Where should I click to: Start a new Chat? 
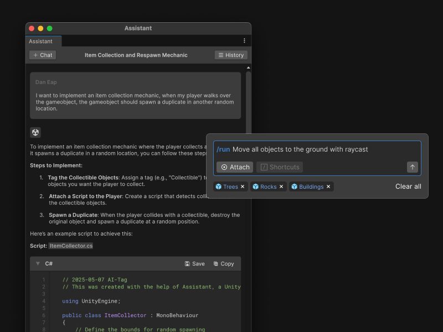pyautogui.click(x=43, y=55)
